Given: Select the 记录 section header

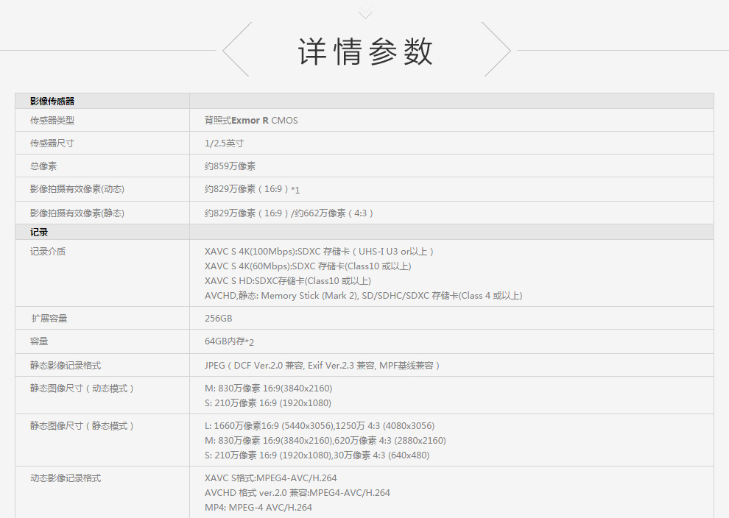Looking at the screenshot, I should click(x=39, y=232).
